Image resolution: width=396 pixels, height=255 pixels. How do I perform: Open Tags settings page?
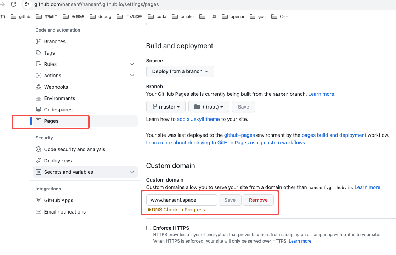tap(49, 53)
